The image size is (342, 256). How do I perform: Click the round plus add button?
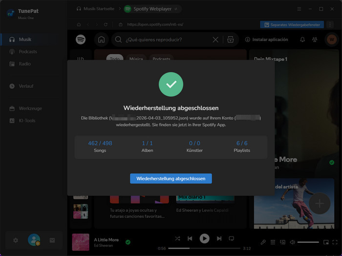click(x=320, y=203)
